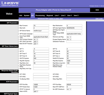Click the Reg Retry Intvl Cap field

pyautogui.click(x=41, y=68)
